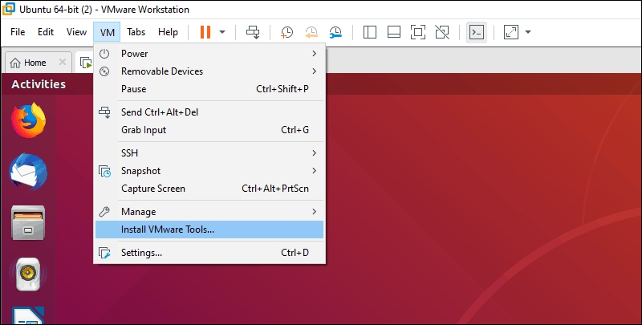Screen dimensions: 642x325
Task: Click Activities in Ubuntu top bar
Action: click(39, 84)
